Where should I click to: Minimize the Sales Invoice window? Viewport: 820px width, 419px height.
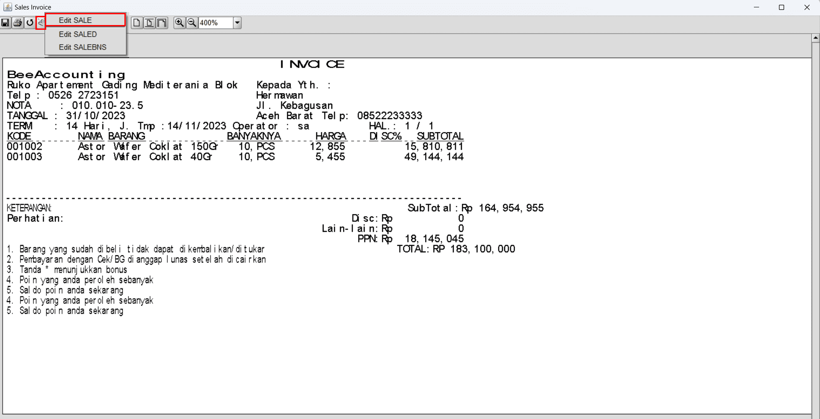click(756, 7)
